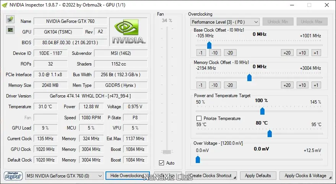Screen dimensions: 336x184
Task: Click the Memory Size value 2048 MB
Action: click(50, 85)
